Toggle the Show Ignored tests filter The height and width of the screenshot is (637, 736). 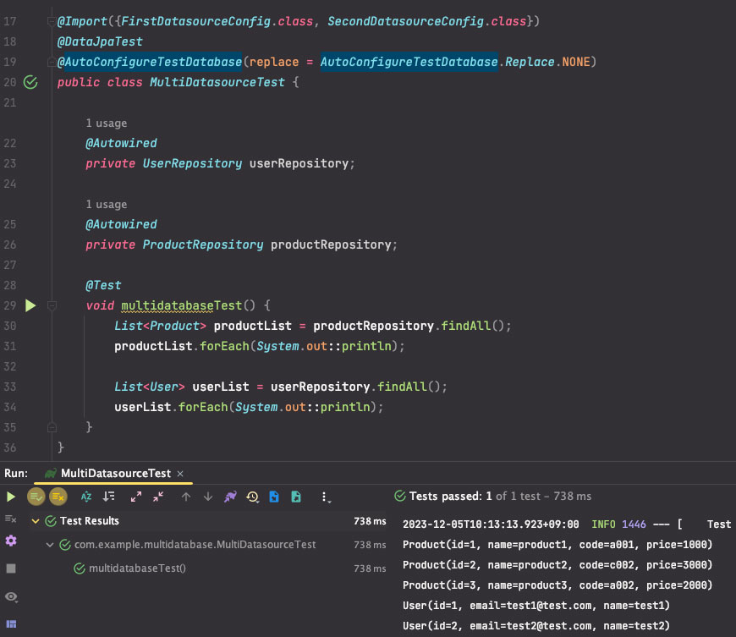click(58, 497)
